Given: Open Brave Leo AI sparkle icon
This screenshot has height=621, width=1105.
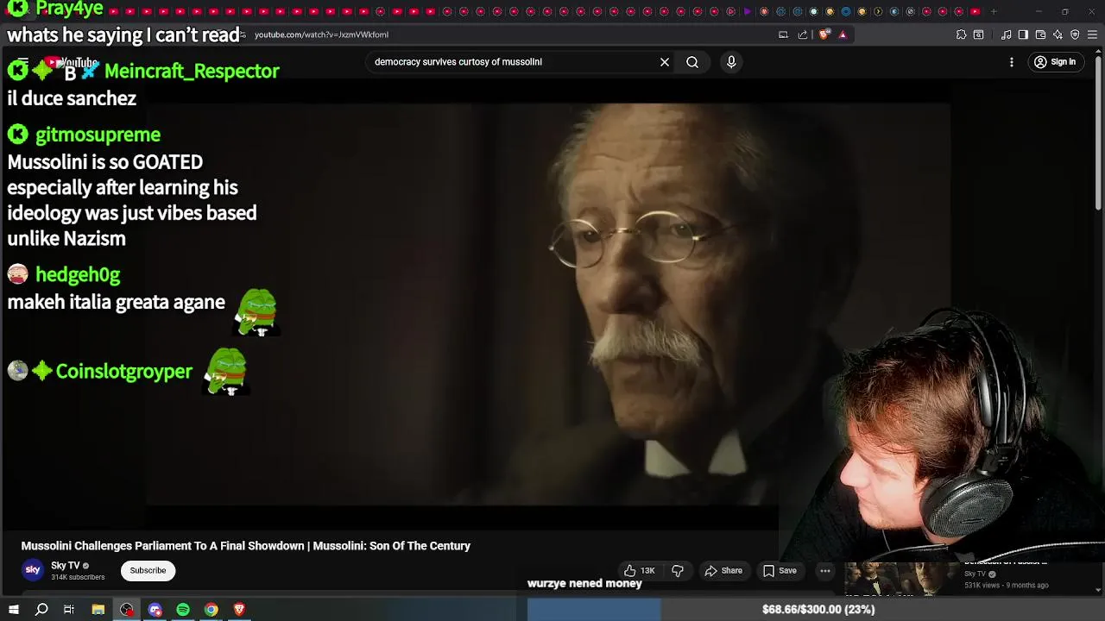Looking at the screenshot, I should (1058, 34).
